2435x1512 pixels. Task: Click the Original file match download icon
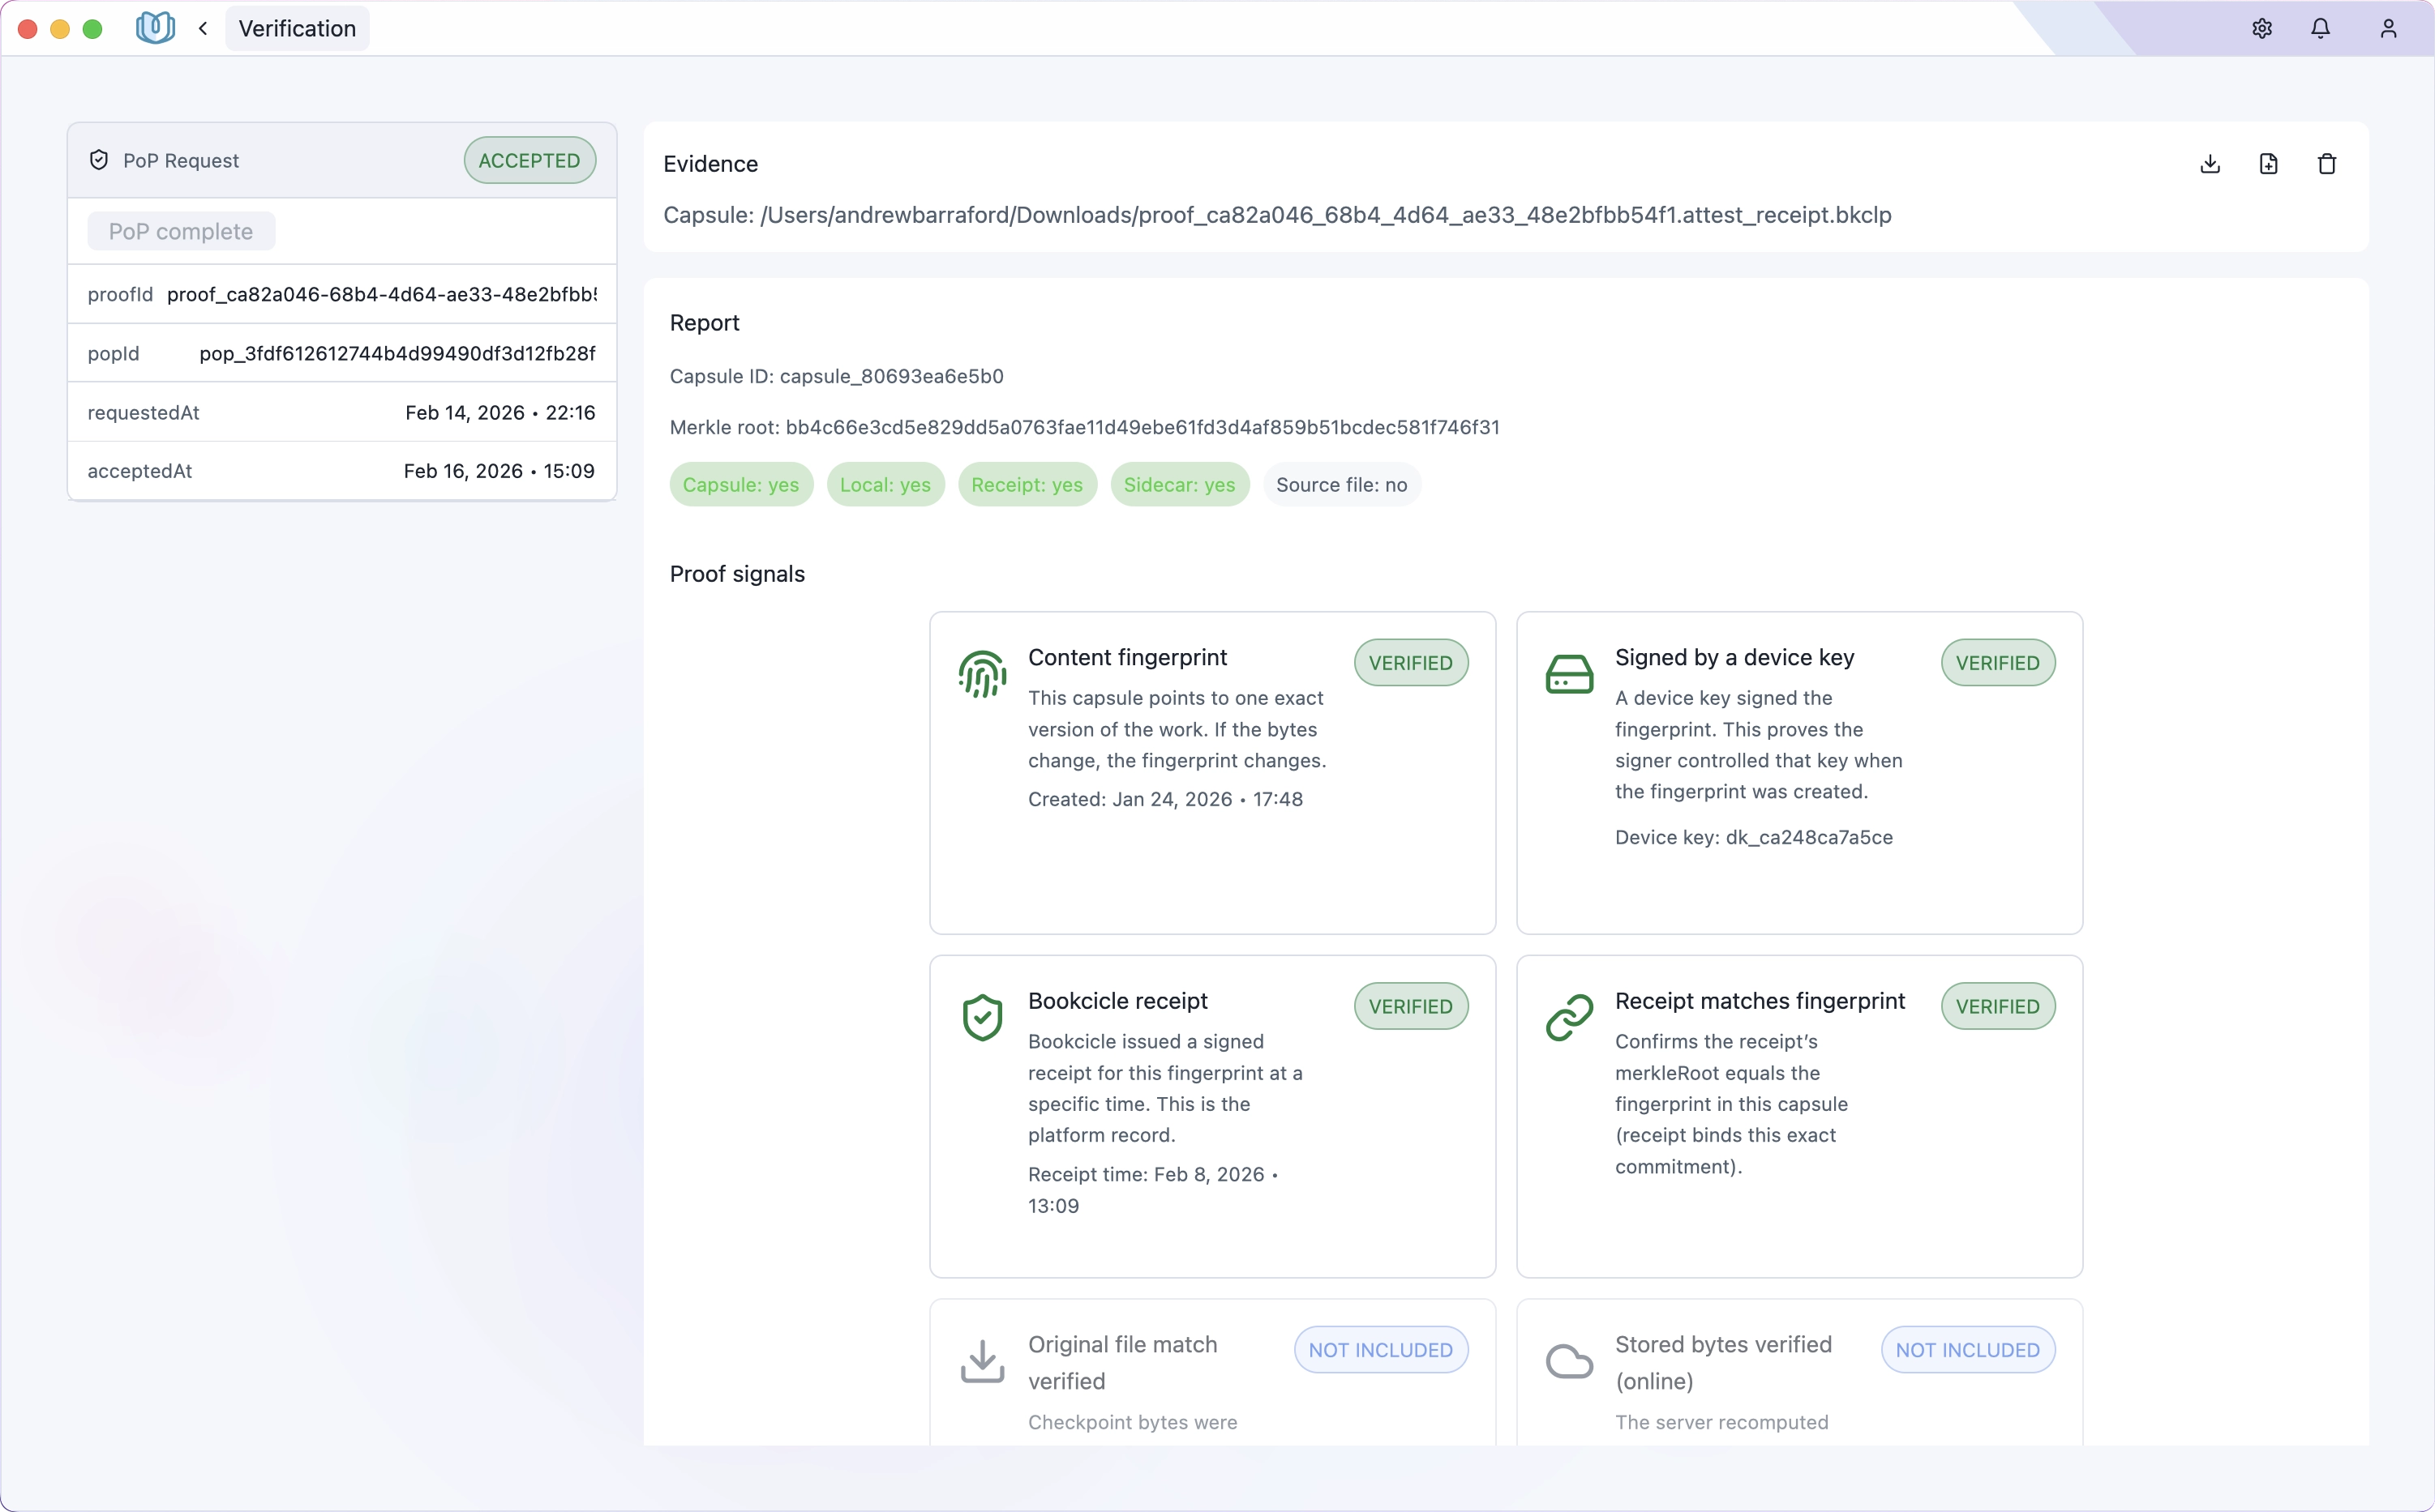click(x=983, y=1362)
